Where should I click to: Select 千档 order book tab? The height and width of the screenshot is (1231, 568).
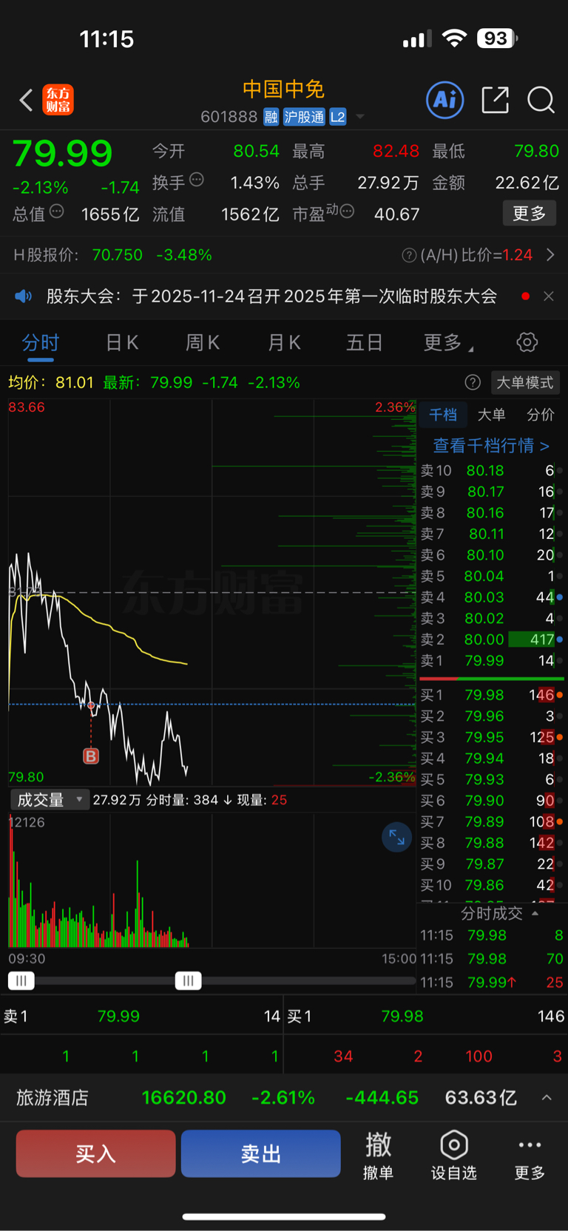coord(443,415)
